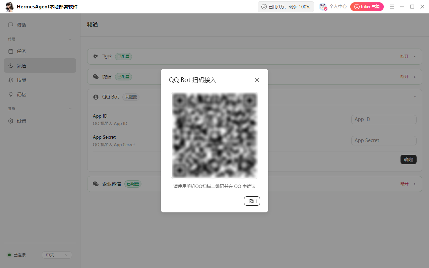Click the token充值 recharge button

click(x=367, y=7)
